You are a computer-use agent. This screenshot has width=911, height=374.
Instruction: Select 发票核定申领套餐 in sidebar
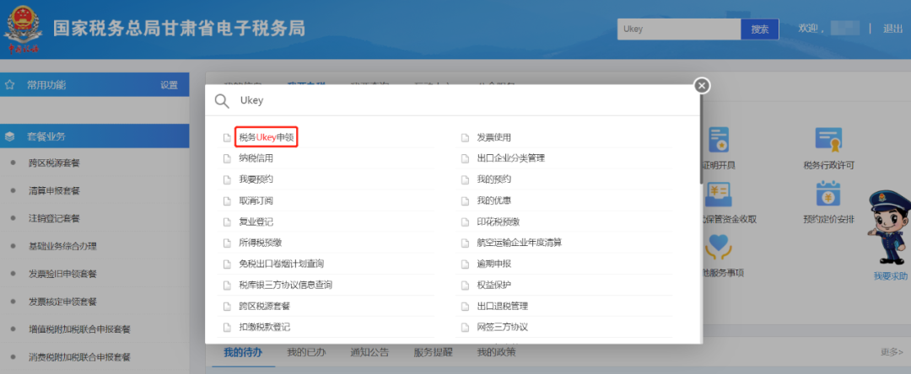62,302
